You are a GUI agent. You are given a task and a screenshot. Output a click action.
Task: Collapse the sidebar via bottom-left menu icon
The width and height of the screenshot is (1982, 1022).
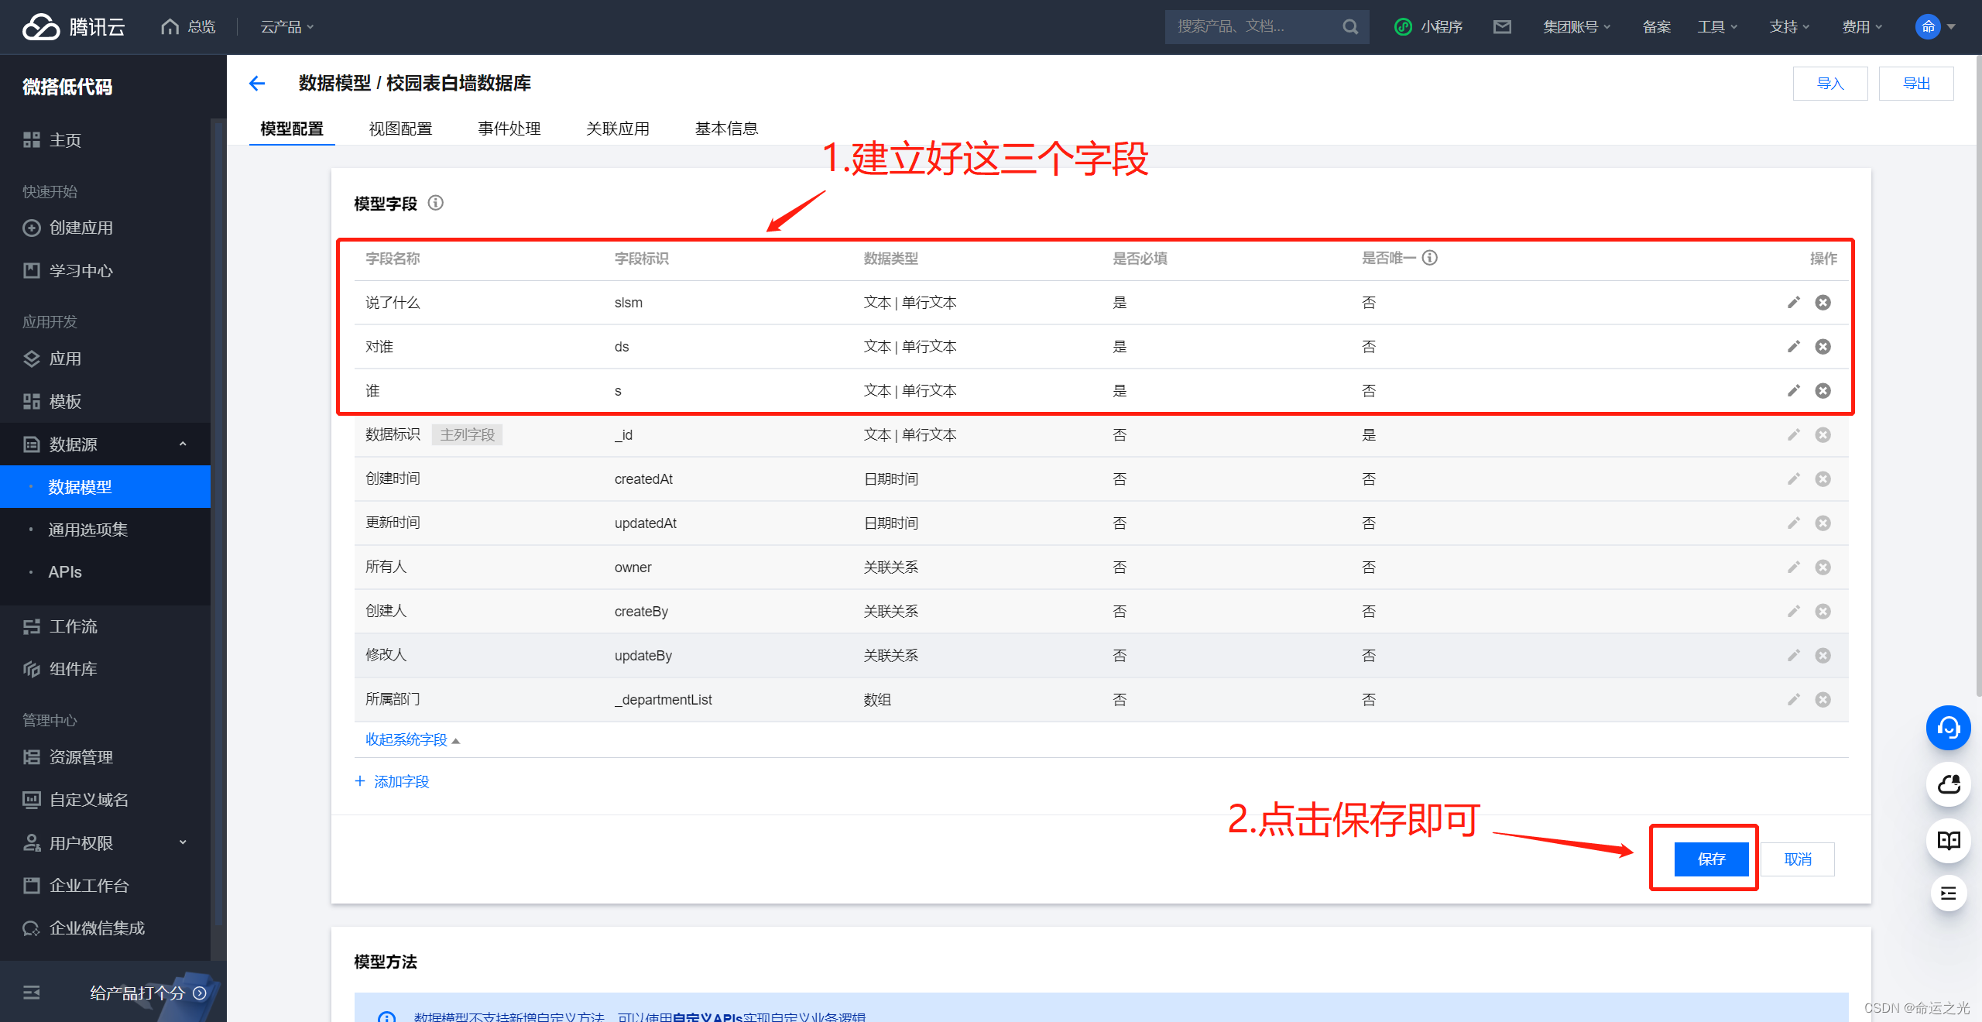click(x=32, y=993)
